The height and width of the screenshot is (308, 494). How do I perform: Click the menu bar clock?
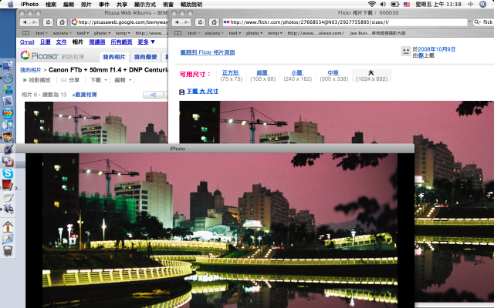pyautogui.click(x=438, y=5)
